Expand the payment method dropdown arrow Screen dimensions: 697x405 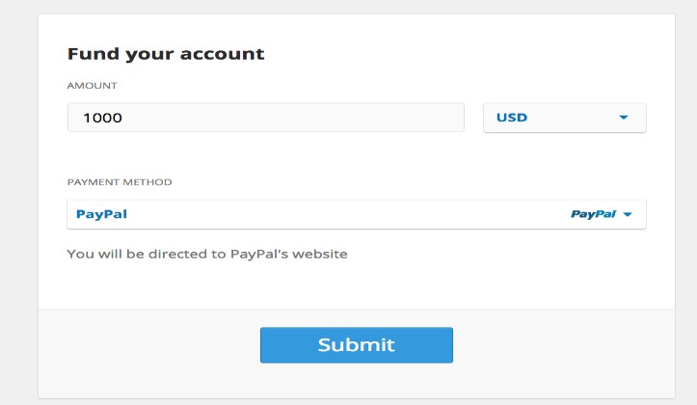coord(628,214)
